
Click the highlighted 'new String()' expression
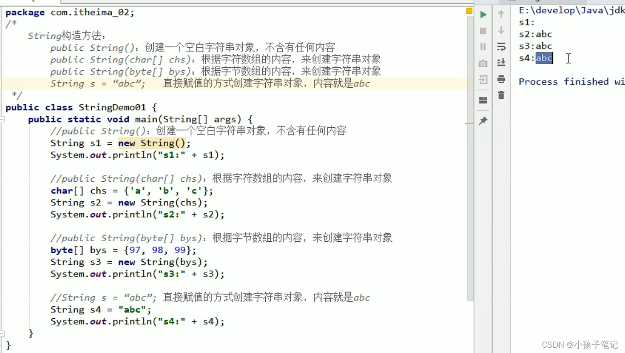151,143
